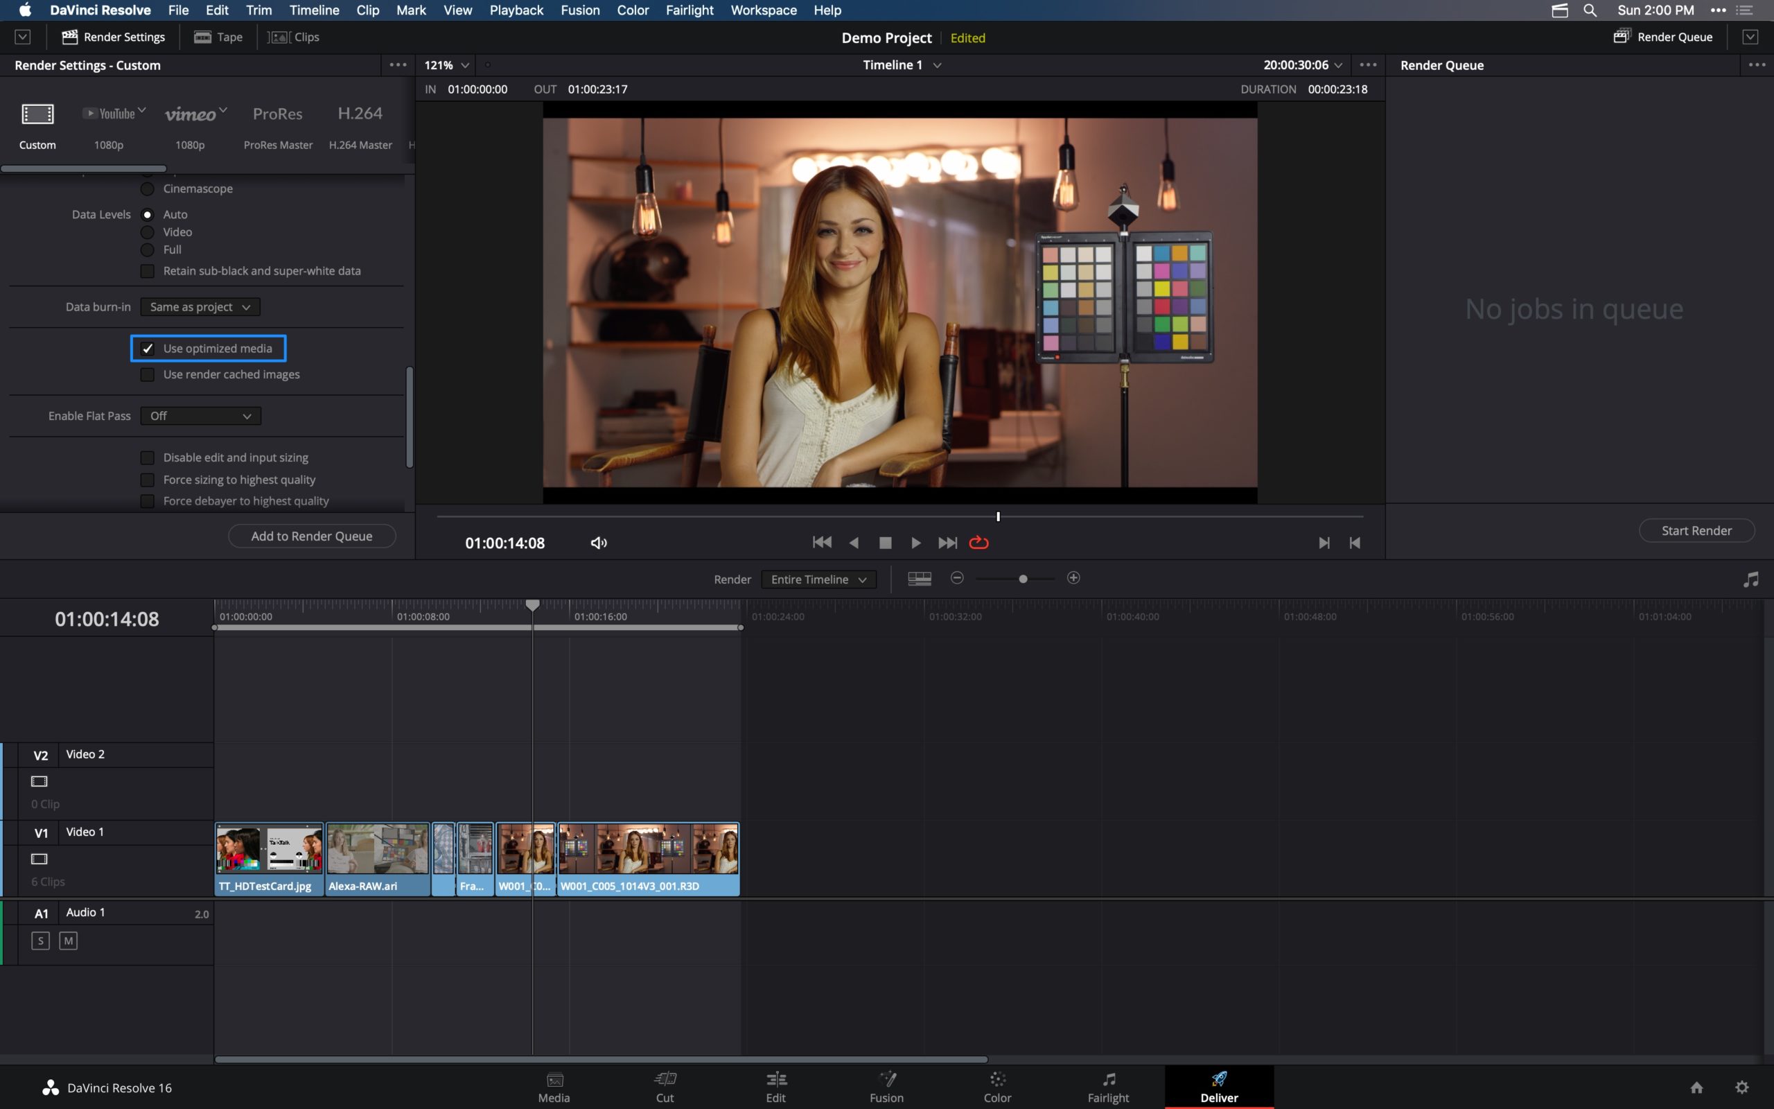Click the Fusion page icon

coord(886,1080)
